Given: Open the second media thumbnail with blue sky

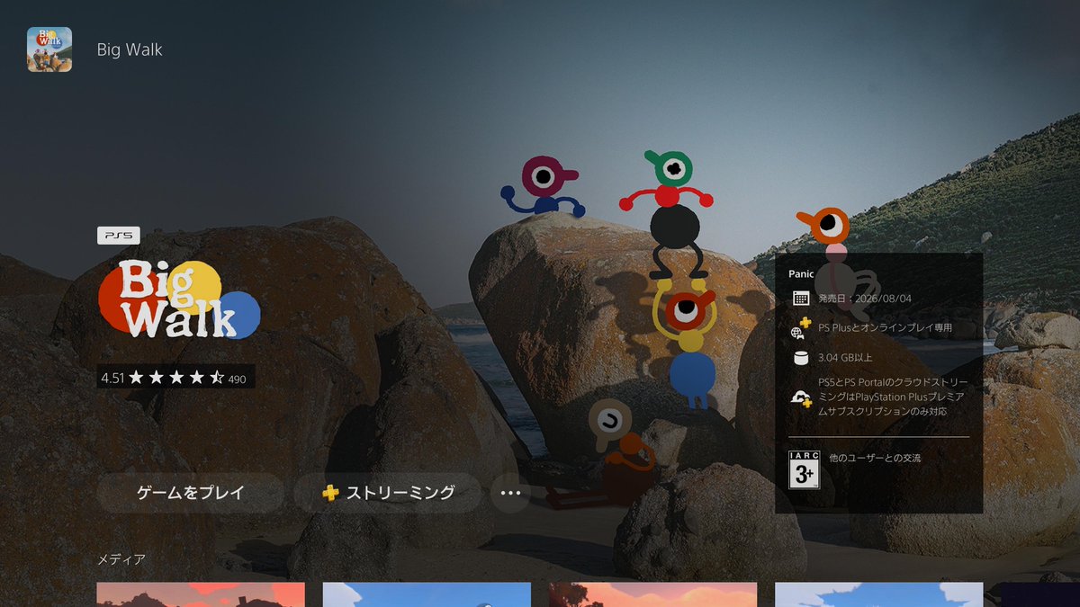Looking at the screenshot, I should click(427, 594).
